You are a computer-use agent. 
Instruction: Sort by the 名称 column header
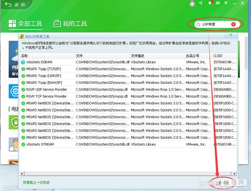point(48,56)
